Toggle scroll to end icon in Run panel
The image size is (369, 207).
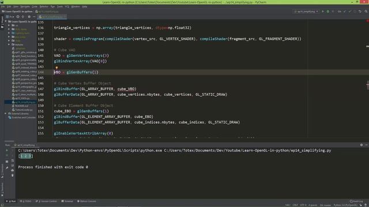tap(13, 166)
